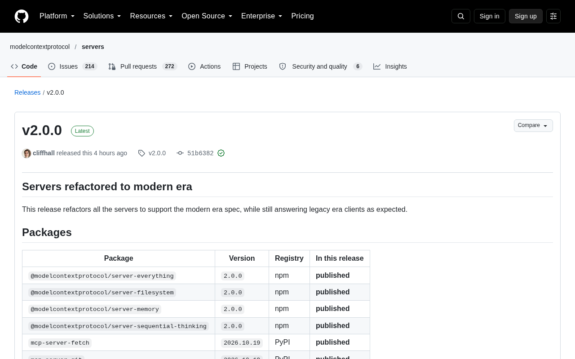The width and height of the screenshot is (575, 359).
Task: Click the Sign up button
Action: pyautogui.click(x=526, y=16)
